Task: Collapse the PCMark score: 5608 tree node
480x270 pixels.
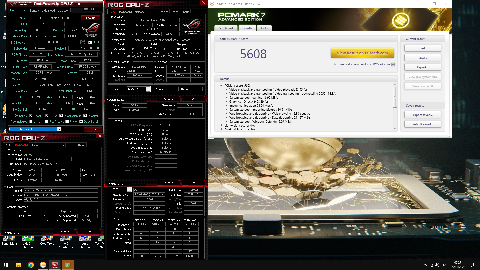Action: click(221, 86)
